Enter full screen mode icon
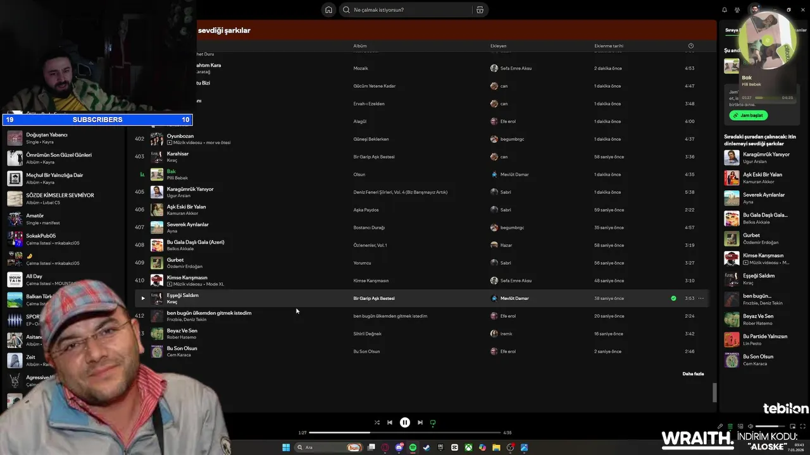 [x=803, y=426]
